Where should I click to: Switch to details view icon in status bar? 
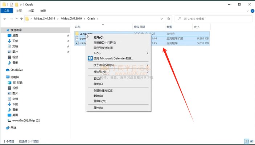(x=247, y=141)
